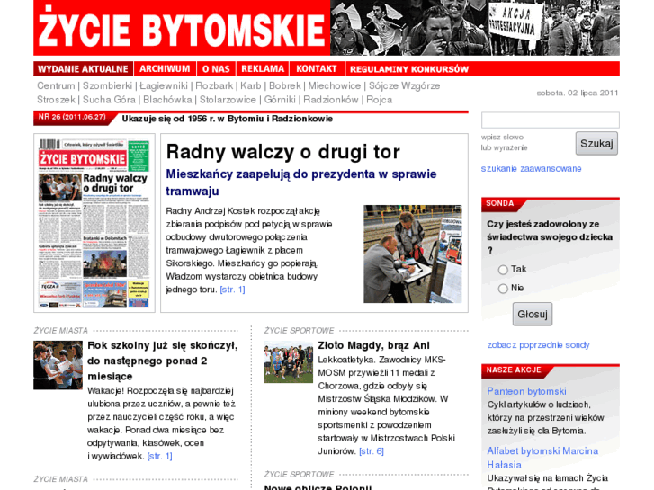654x490 pixels.
Task: Select the Sucha Góra district link
Action: point(109,100)
